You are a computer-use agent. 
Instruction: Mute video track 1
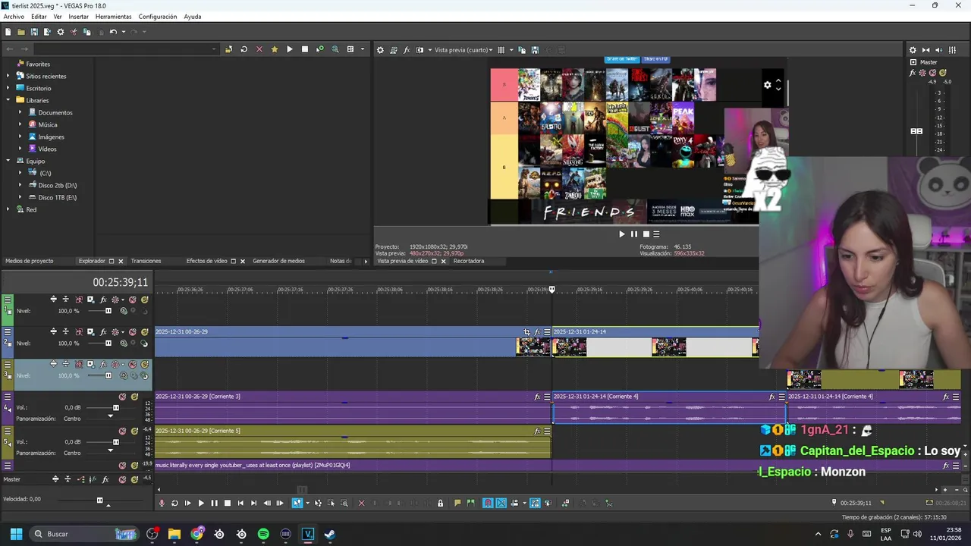tap(133, 300)
